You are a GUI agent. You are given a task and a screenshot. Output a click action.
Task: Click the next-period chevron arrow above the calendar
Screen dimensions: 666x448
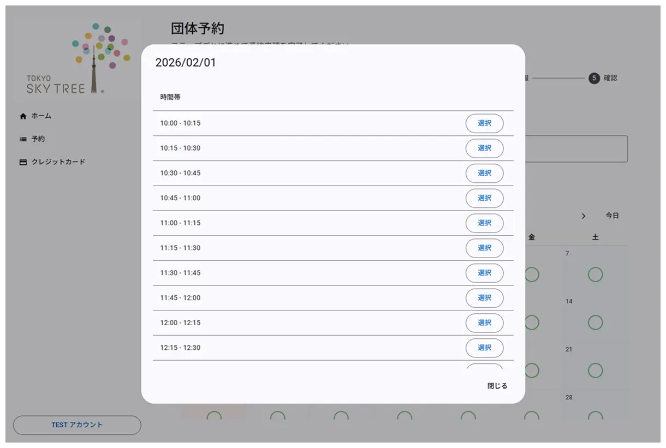[584, 216]
